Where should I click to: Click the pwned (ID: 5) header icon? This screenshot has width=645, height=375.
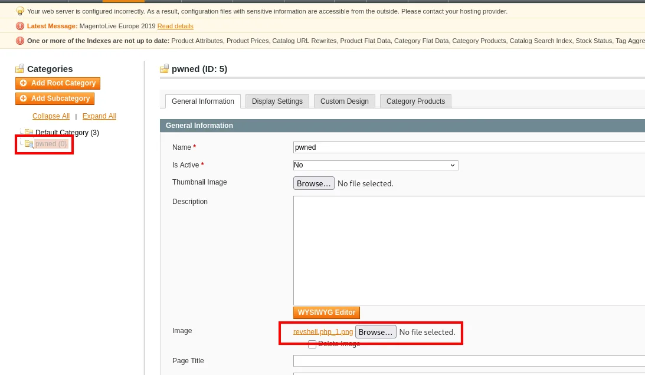(164, 68)
